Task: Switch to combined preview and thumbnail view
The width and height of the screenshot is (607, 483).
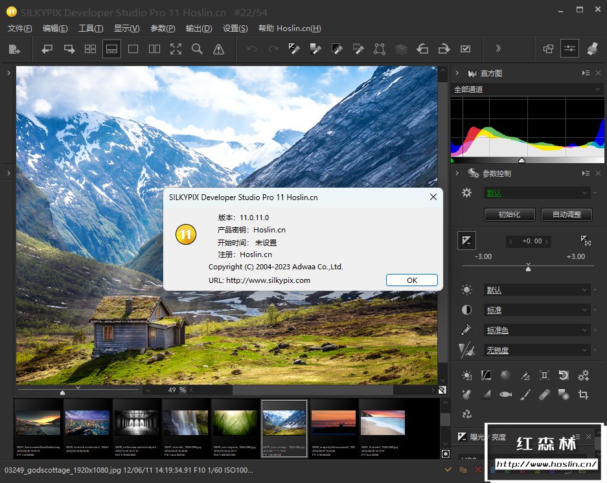Action: (111, 49)
